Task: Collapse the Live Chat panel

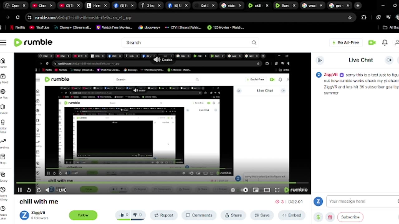Action: [320, 60]
